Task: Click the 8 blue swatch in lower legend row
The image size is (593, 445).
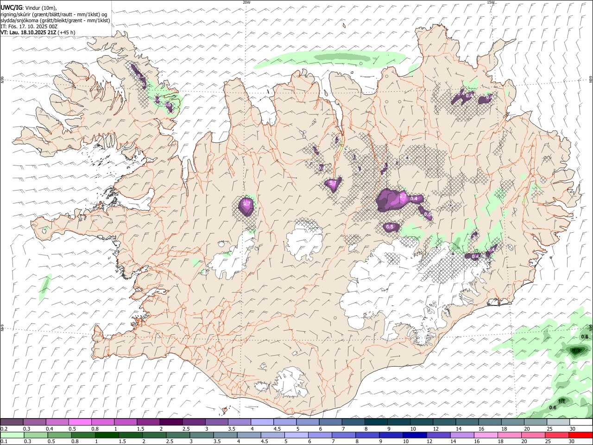Action: coord(367,435)
